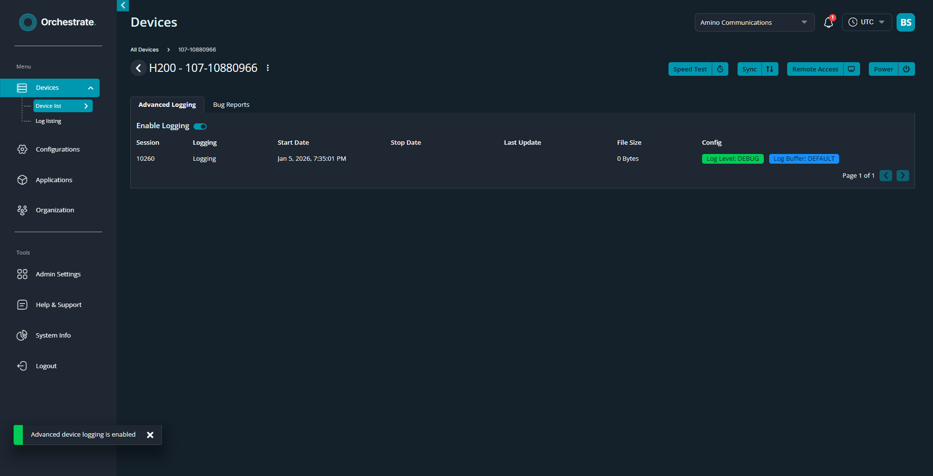The image size is (933, 476).
Task: Click the Speed Test button
Action: [x=690, y=69]
